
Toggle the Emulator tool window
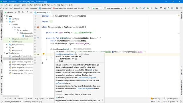[181, 71]
